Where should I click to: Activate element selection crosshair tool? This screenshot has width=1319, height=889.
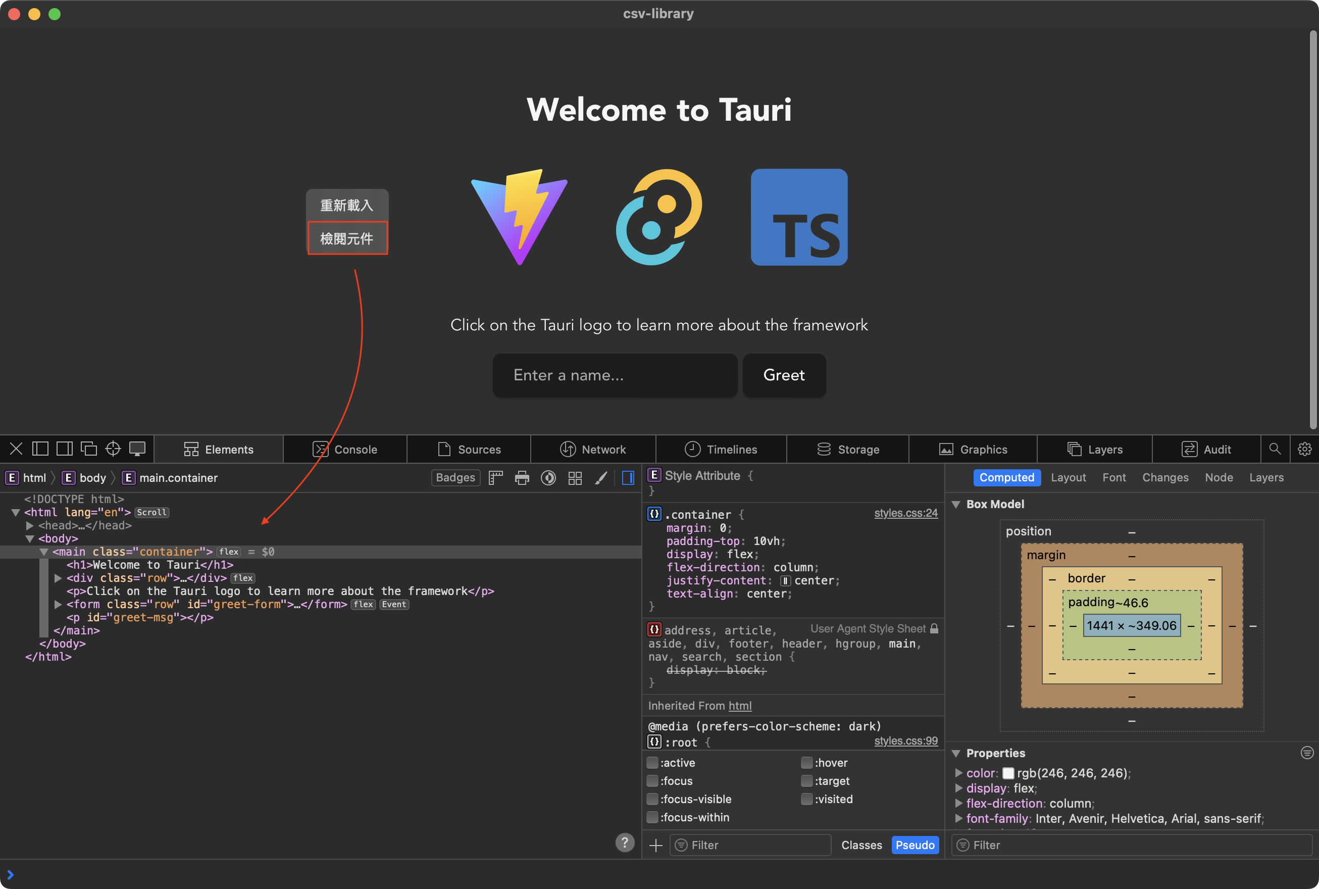113,449
